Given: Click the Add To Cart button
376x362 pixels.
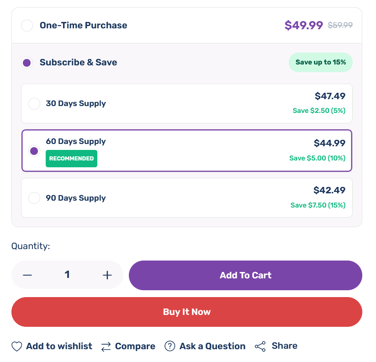Looking at the screenshot, I should (245, 275).
